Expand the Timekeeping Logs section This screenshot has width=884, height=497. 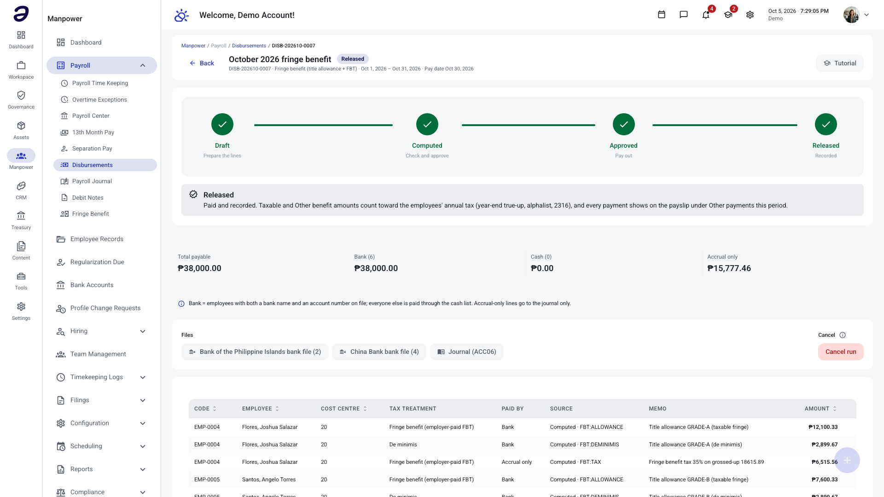[143, 377]
